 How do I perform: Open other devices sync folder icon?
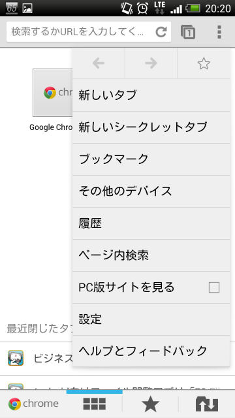[207, 404]
